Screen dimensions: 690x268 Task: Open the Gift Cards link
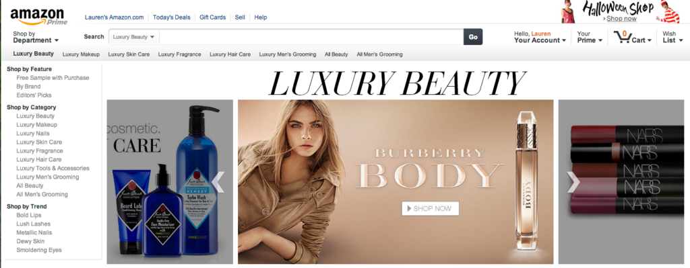[x=212, y=17]
